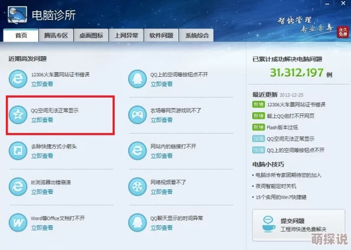Click the title text QQ空间无法正常显示 in the main list
This screenshot has width=351, height=250.
coord(54,111)
